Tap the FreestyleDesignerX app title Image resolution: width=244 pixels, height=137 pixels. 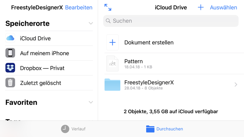(37, 8)
